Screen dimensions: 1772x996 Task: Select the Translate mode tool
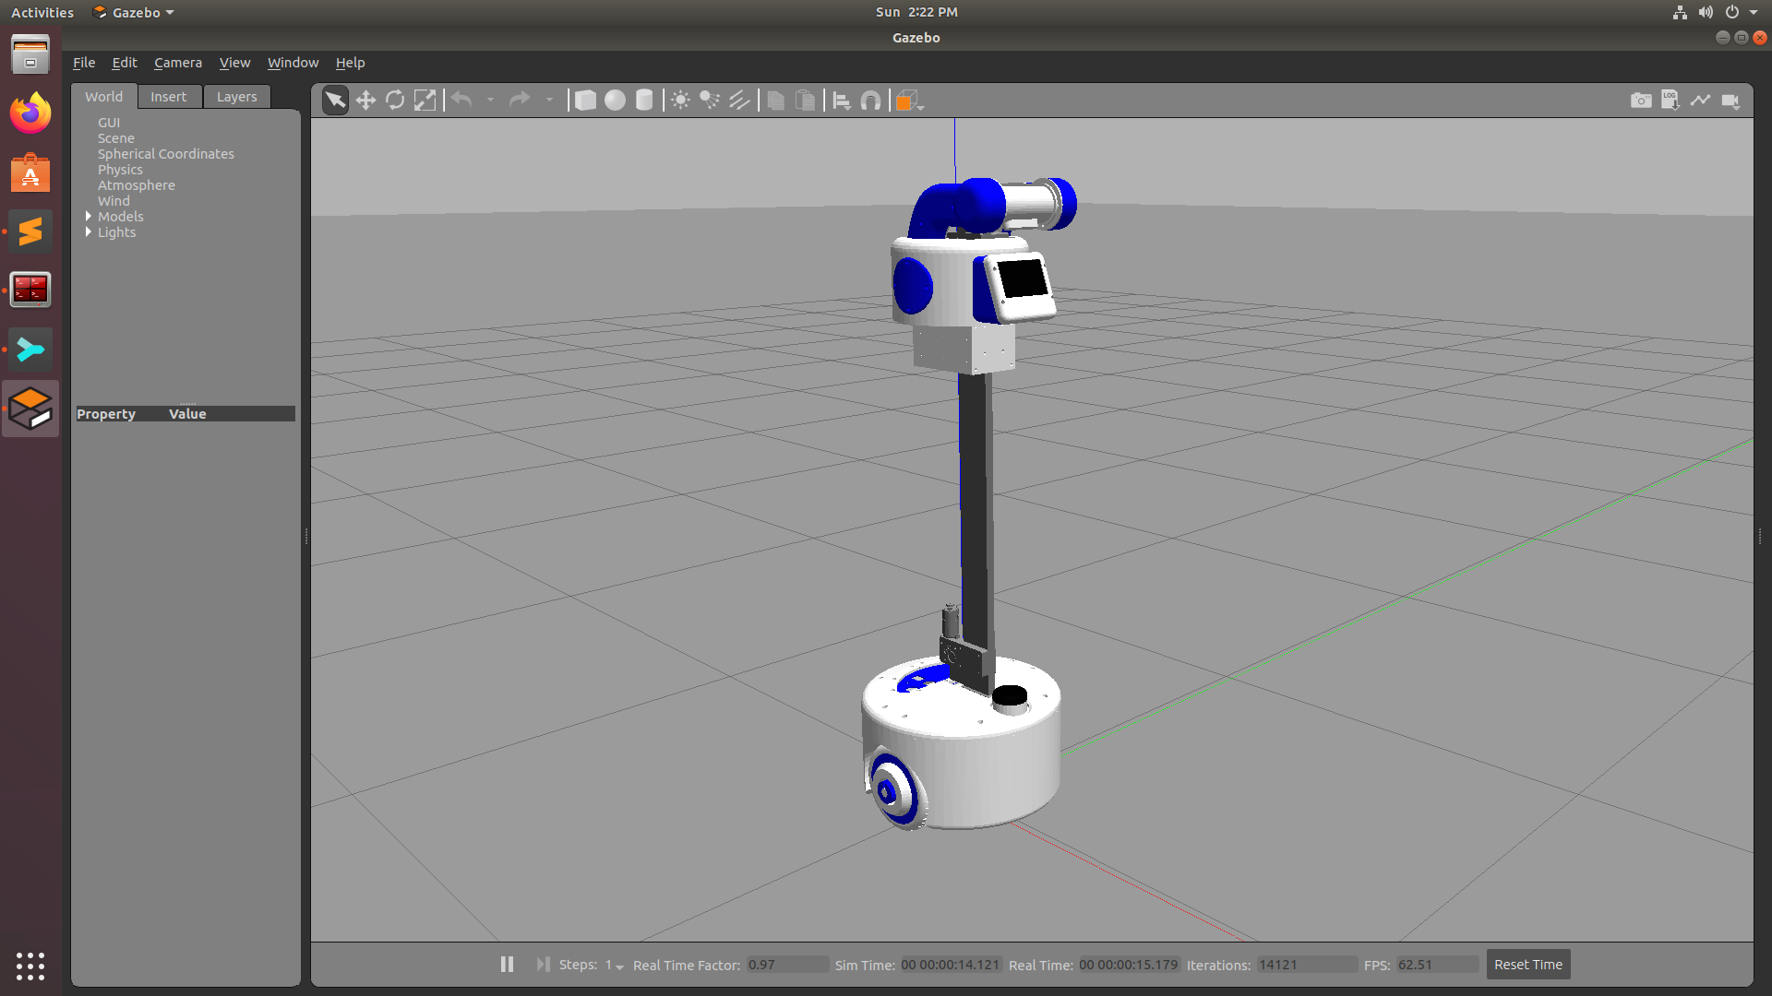coord(365,101)
